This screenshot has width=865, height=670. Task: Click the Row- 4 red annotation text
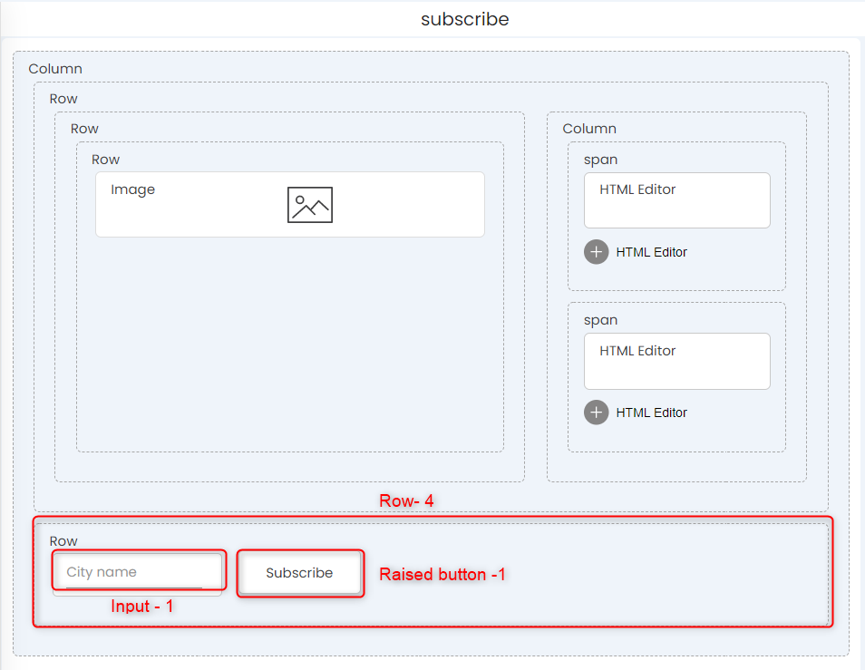coord(406,500)
